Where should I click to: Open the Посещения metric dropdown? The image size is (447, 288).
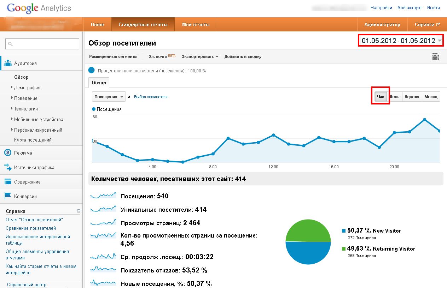108,96
